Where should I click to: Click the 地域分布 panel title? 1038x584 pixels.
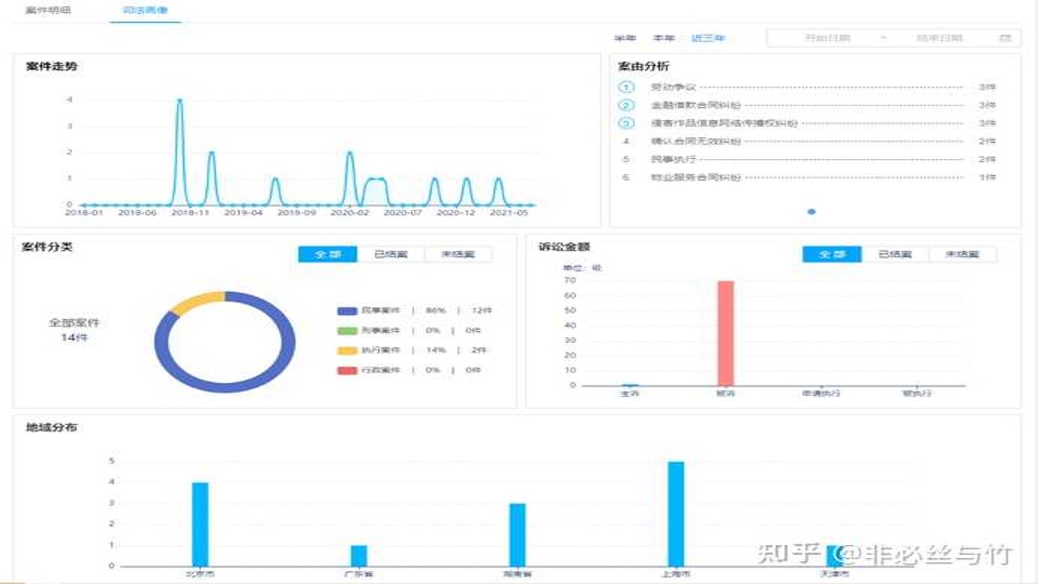pyautogui.click(x=52, y=427)
